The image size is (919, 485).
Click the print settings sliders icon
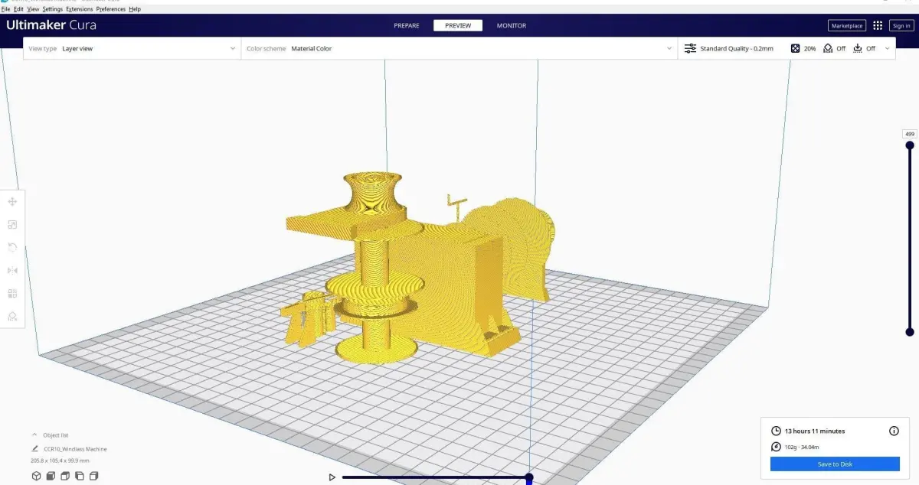click(690, 48)
